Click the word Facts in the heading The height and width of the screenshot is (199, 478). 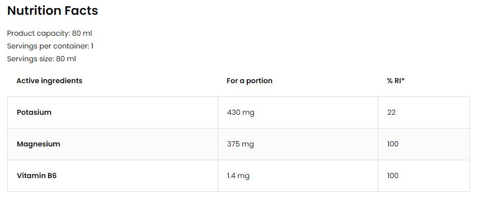click(81, 11)
